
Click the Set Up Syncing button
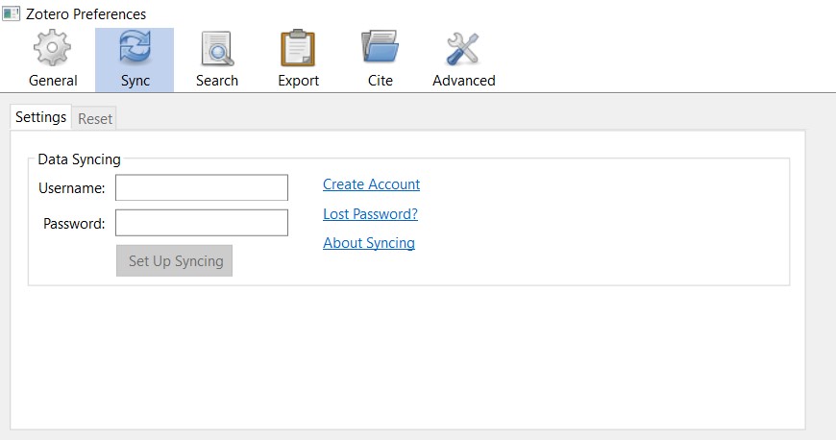point(174,260)
